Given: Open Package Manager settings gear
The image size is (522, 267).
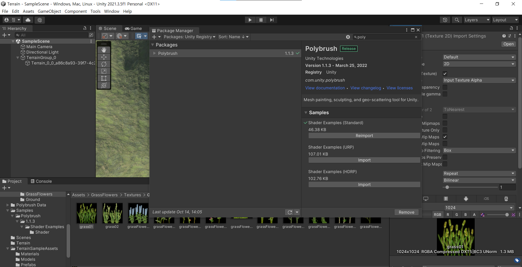Looking at the screenshot, I should [348, 37].
